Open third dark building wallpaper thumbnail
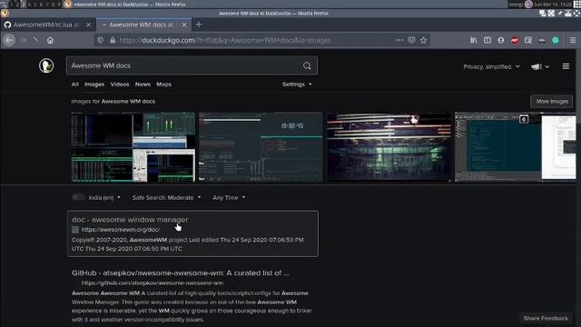The image size is (581, 327). tap(389, 147)
